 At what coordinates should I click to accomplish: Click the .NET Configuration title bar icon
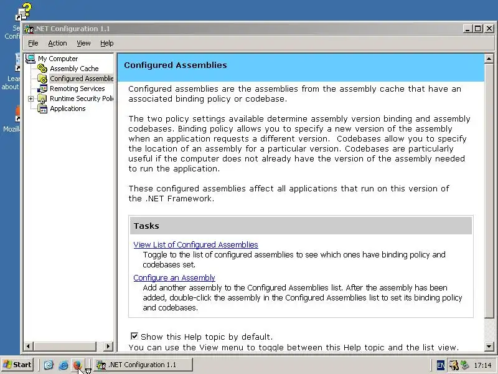click(29, 29)
